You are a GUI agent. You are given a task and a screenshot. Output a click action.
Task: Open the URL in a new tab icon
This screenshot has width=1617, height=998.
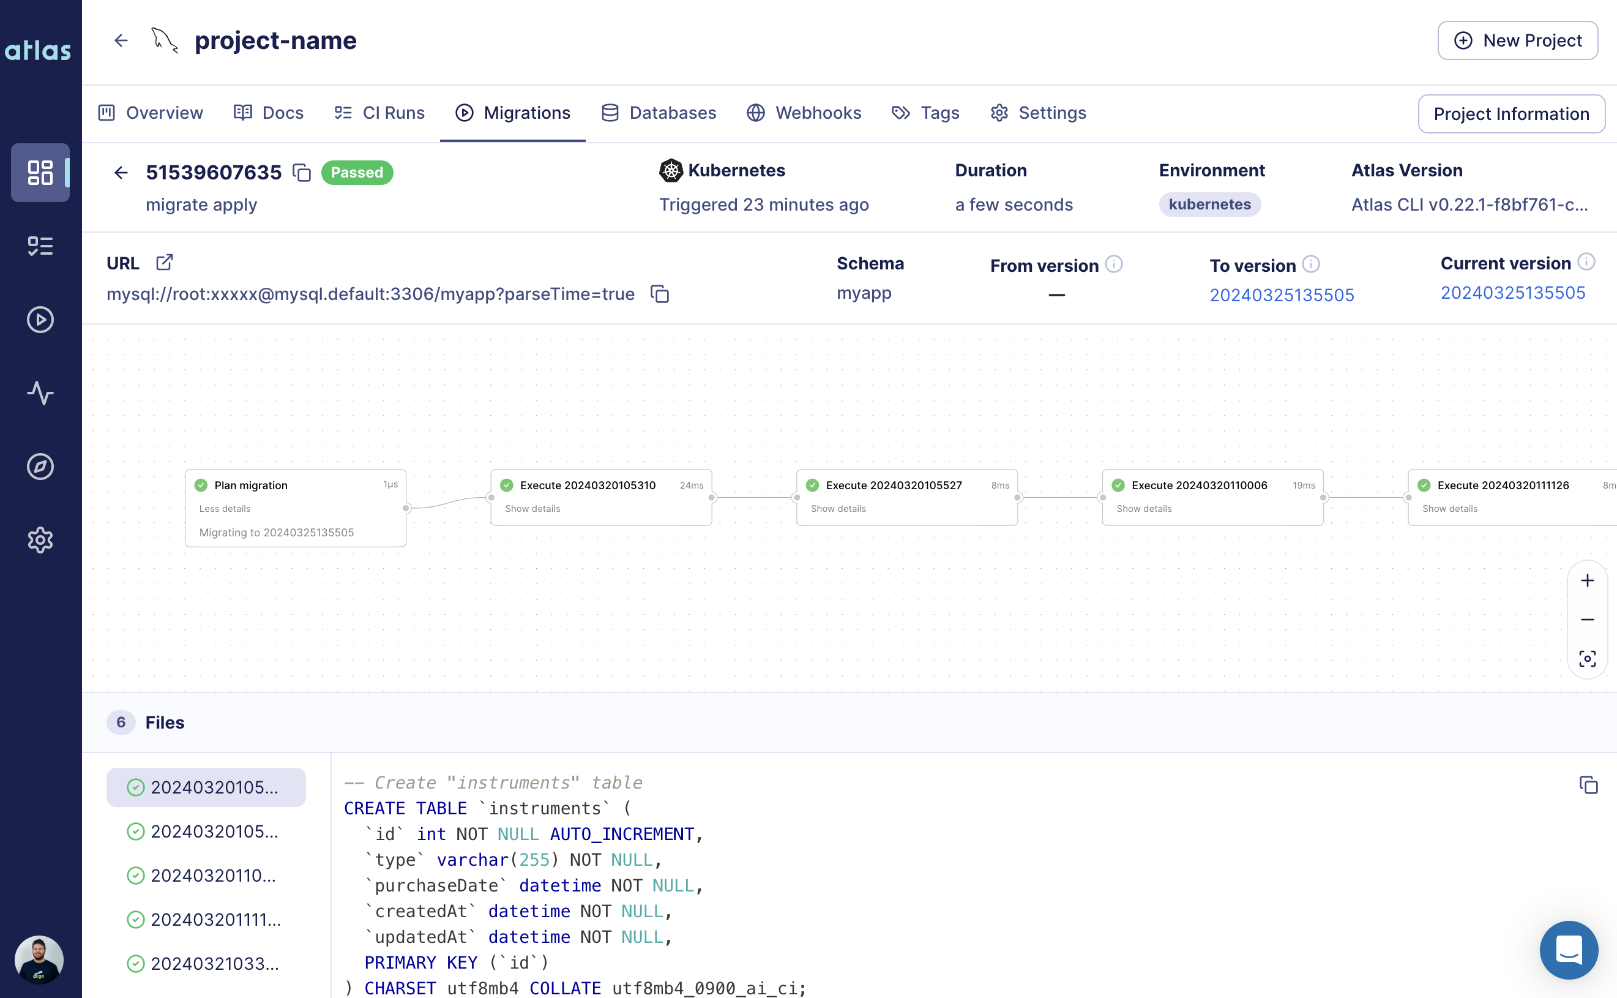click(x=163, y=261)
